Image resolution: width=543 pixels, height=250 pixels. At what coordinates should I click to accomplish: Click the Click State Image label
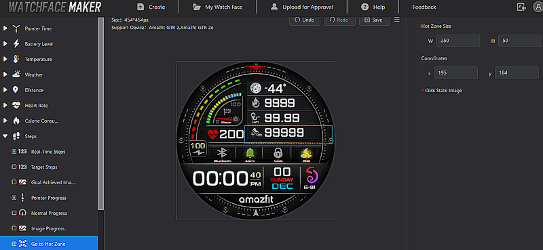click(x=443, y=91)
